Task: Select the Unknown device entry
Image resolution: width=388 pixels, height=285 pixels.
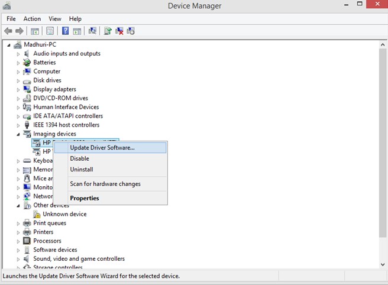Action: 64,214
